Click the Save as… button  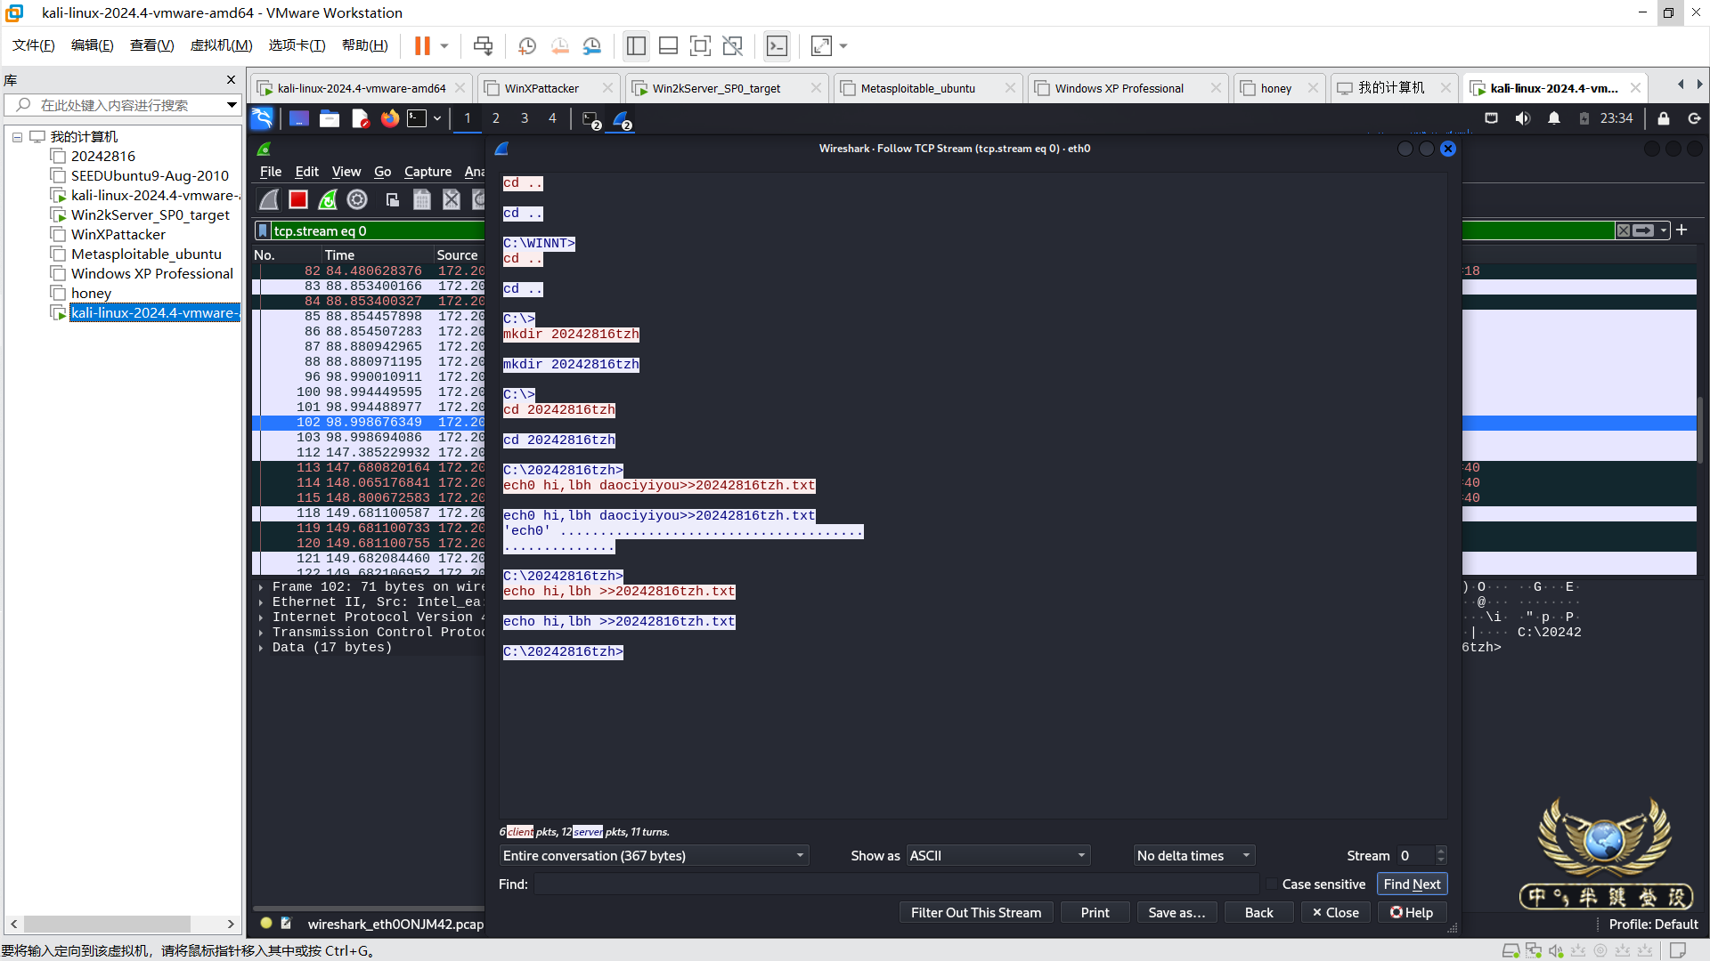[1177, 913]
